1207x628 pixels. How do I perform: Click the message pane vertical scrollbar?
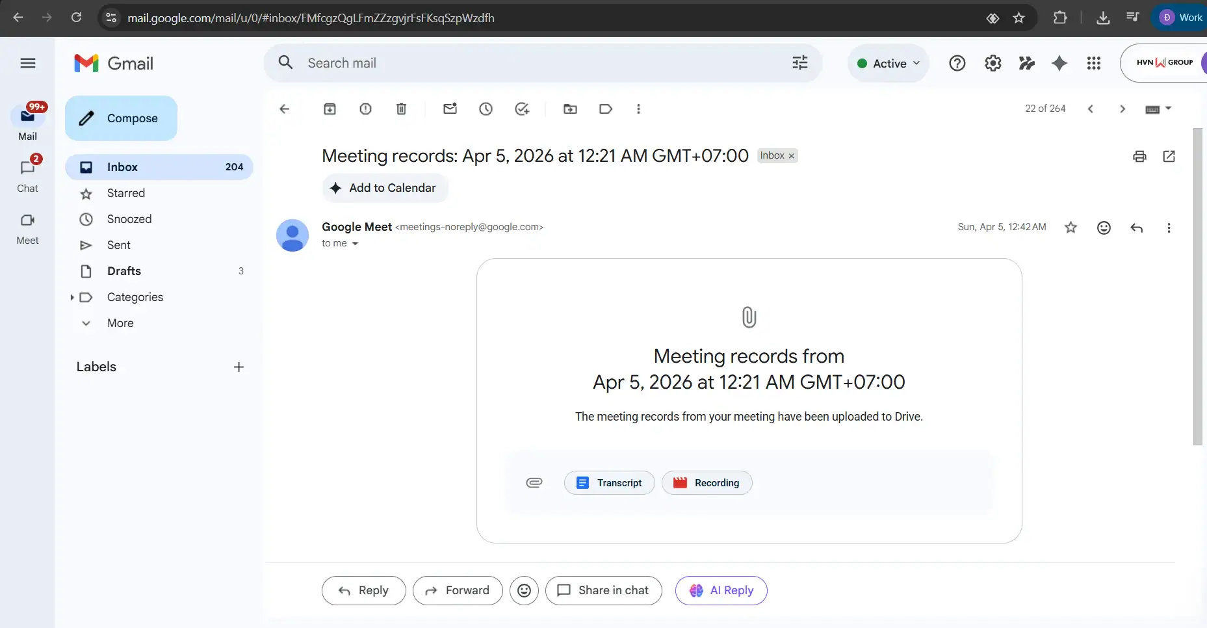point(1198,287)
